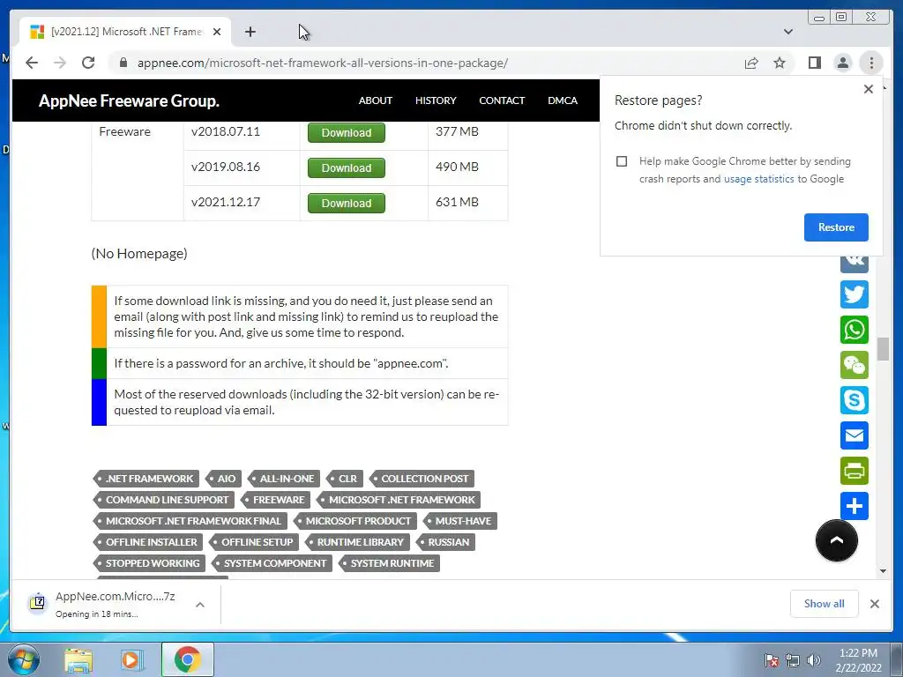Share page via WhatsApp
The width and height of the screenshot is (903, 677).
[x=854, y=330]
